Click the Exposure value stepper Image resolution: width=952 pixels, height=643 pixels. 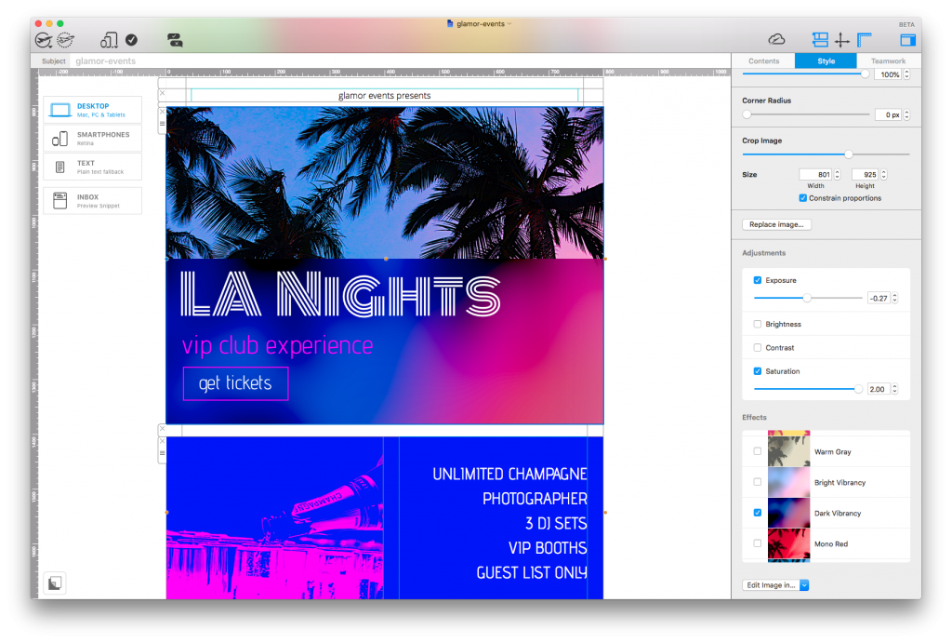(894, 298)
